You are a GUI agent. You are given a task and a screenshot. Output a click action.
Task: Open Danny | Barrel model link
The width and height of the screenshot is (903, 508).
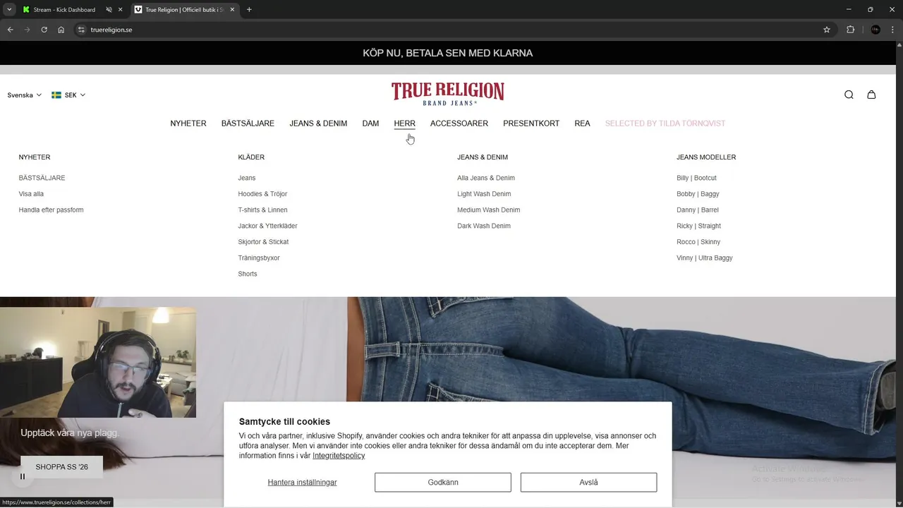(x=698, y=210)
